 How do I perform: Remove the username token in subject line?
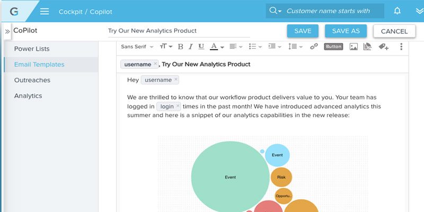(x=155, y=64)
